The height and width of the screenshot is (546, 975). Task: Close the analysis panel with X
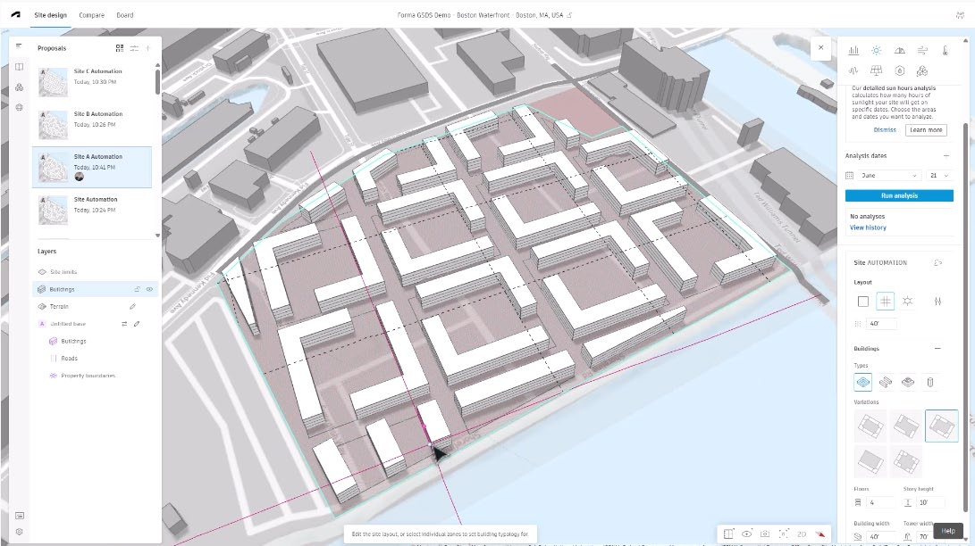click(x=820, y=48)
